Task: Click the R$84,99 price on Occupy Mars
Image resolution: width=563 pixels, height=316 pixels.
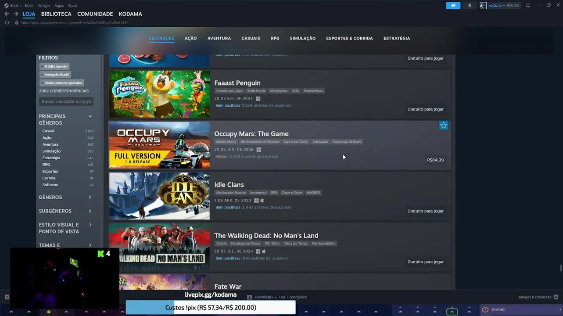Action: point(435,160)
